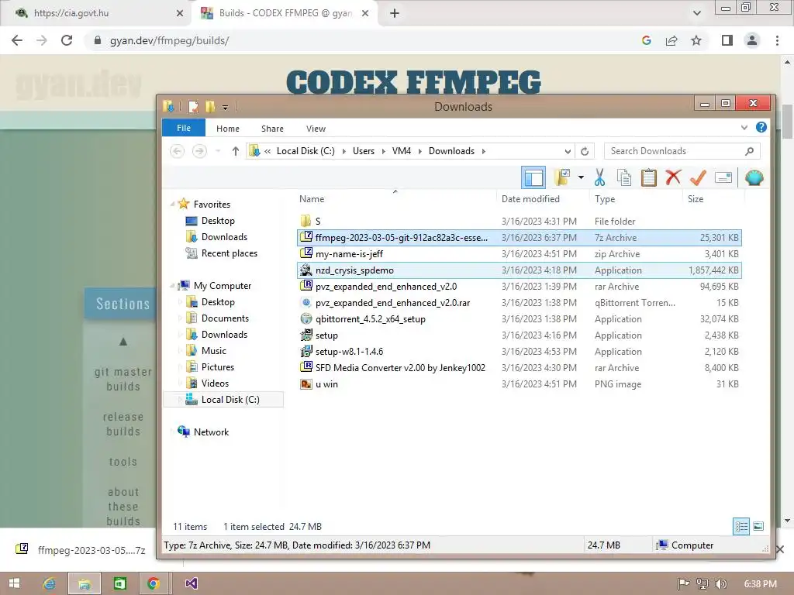The width and height of the screenshot is (794, 595).
Task: Select the u win PNG image
Action: [x=520, y=384]
